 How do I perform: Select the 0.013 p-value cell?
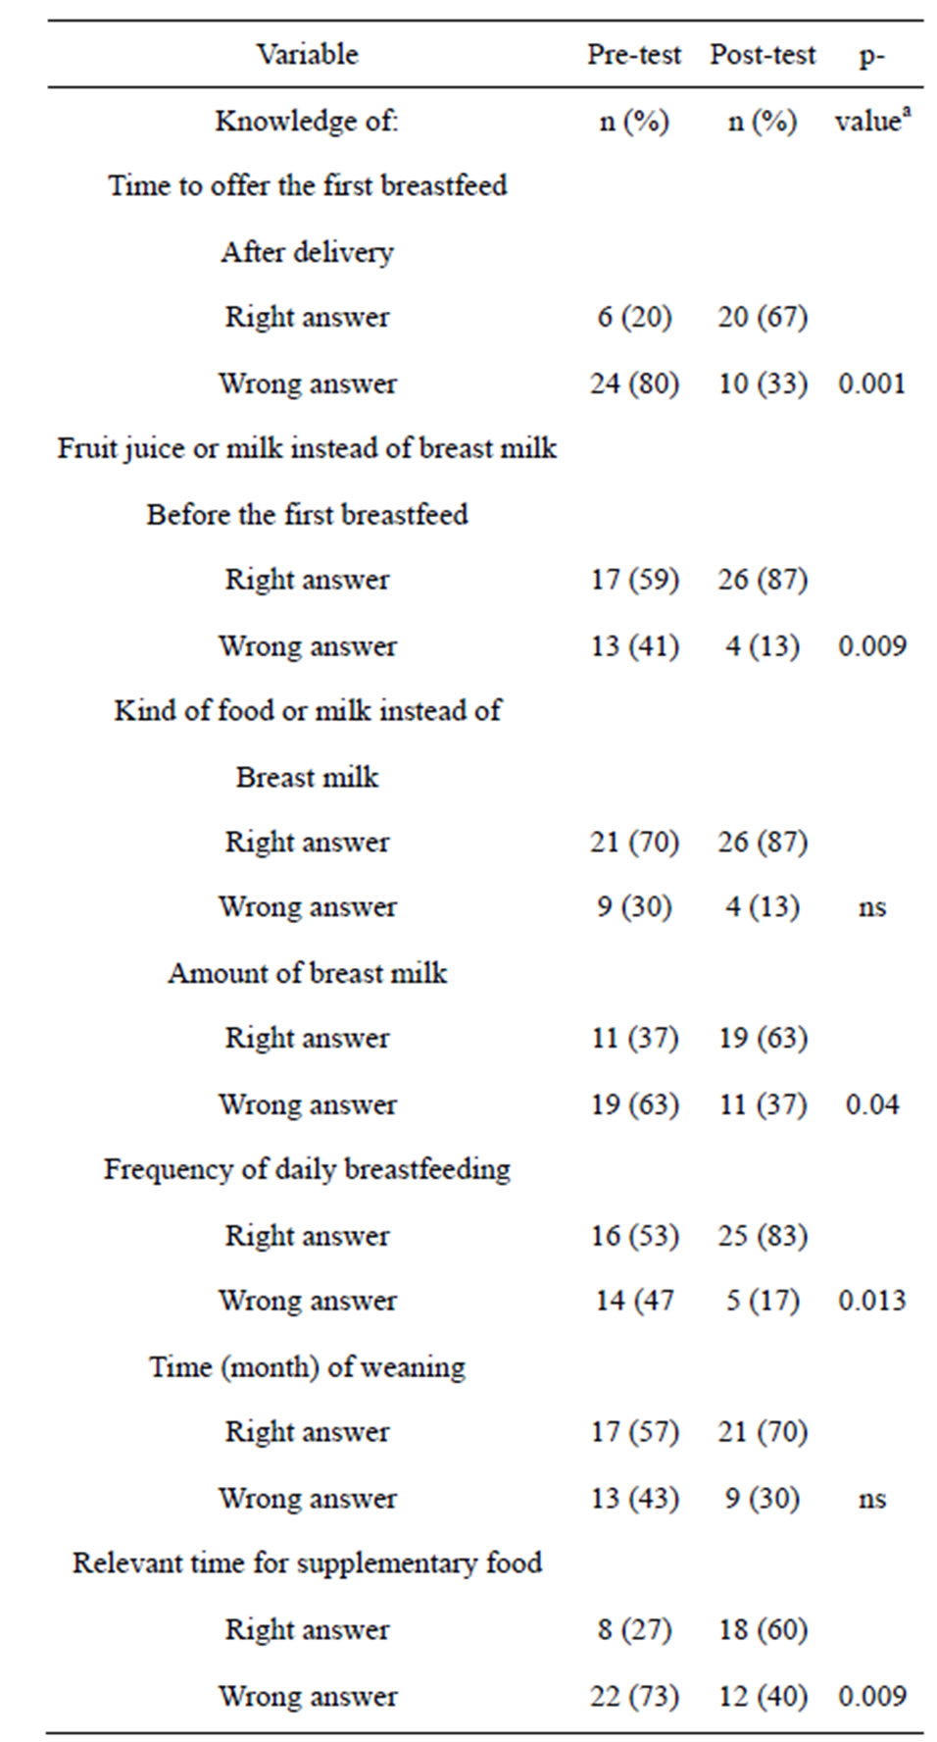click(x=872, y=1301)
